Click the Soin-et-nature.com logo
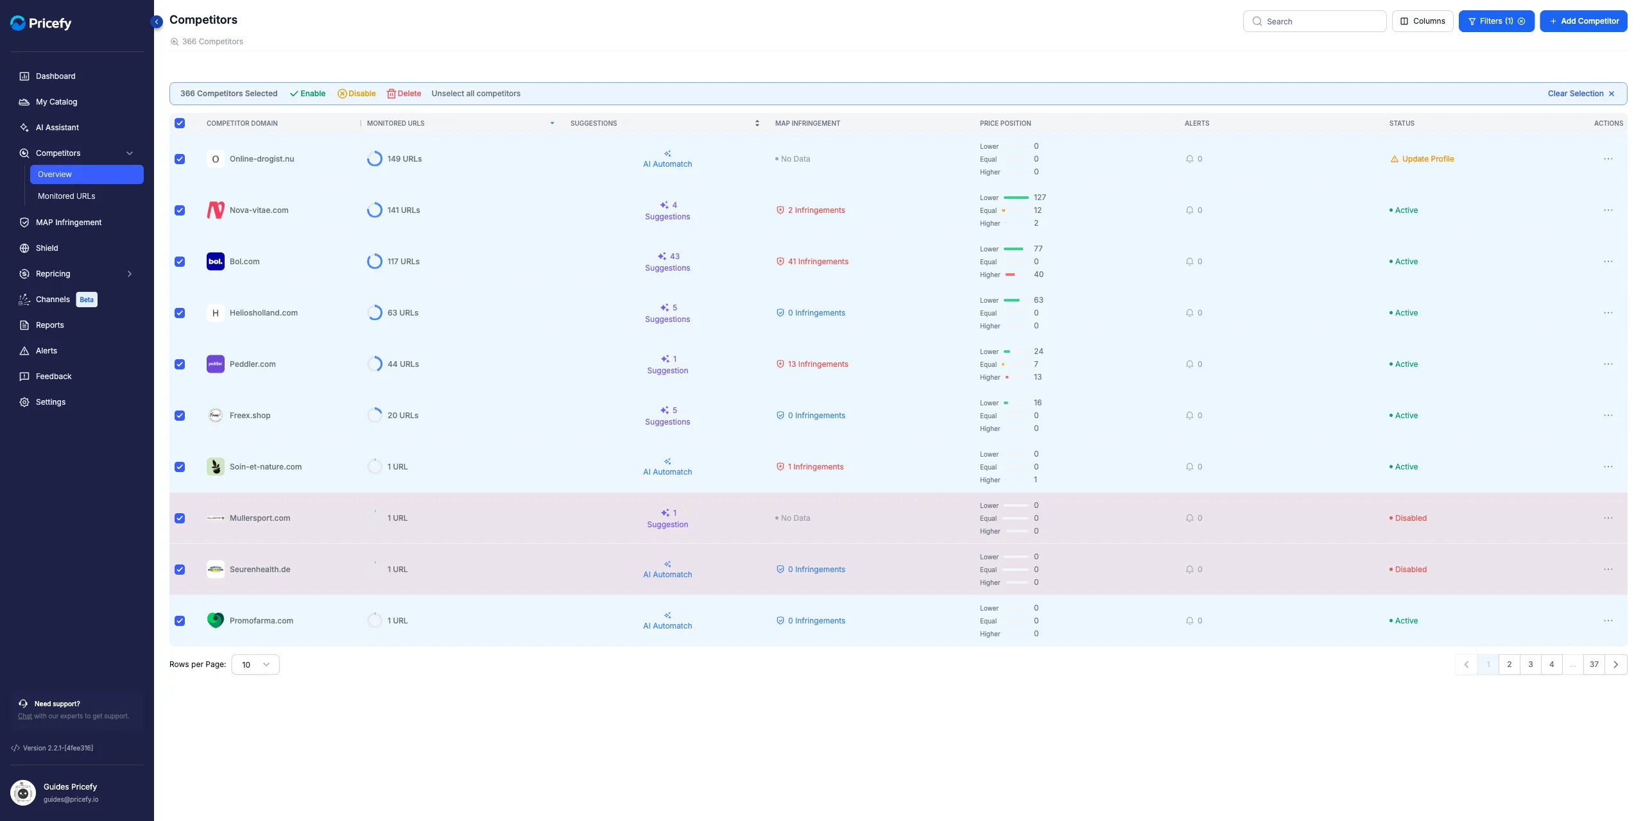 (216, 467)
